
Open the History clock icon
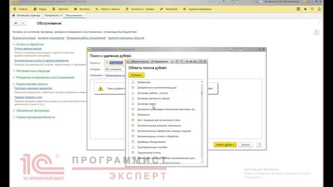[x=312, y=9]
